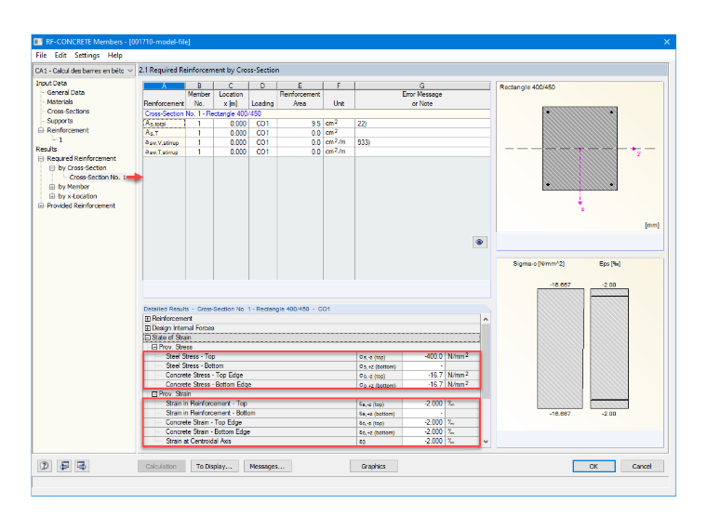
Task: Open the CA1 design case dropdown
Action: (84, 71)
